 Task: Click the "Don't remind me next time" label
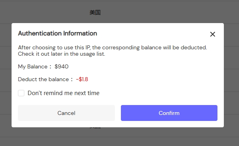63,93
